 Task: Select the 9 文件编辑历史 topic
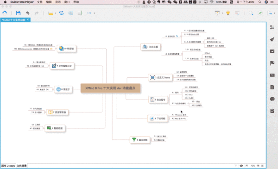[62, 66]
